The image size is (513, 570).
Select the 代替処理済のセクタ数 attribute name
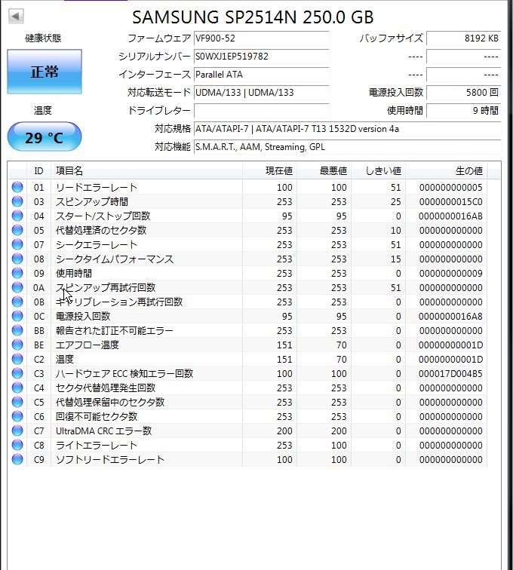click(x=101, y=230)
